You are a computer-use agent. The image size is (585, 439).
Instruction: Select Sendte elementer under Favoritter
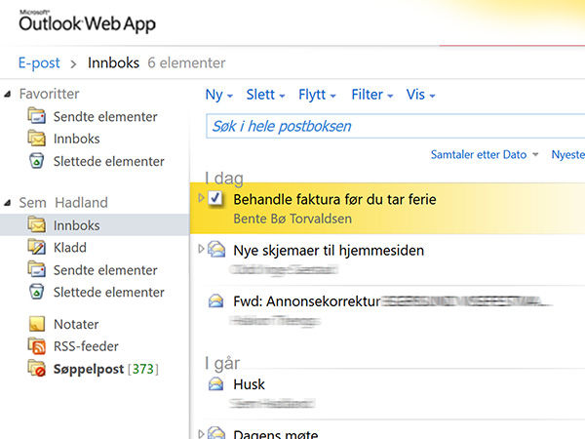[105, 116]
